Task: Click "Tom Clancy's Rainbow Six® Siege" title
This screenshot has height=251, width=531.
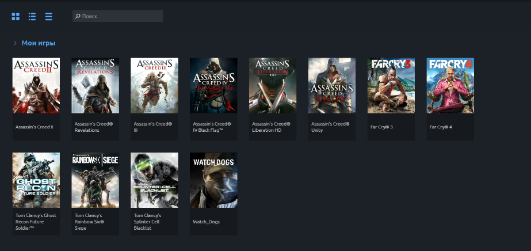Action: coord(89,222)
